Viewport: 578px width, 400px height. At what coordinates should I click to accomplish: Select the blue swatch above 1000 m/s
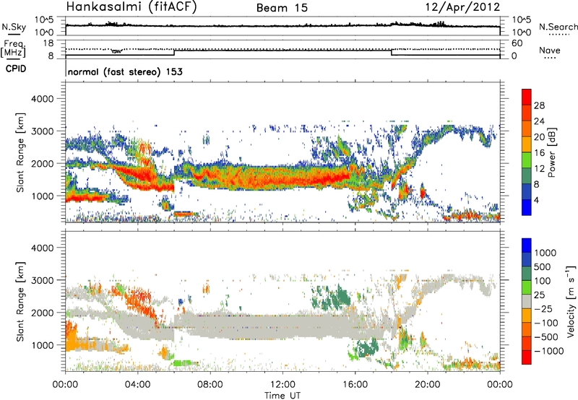527,245
